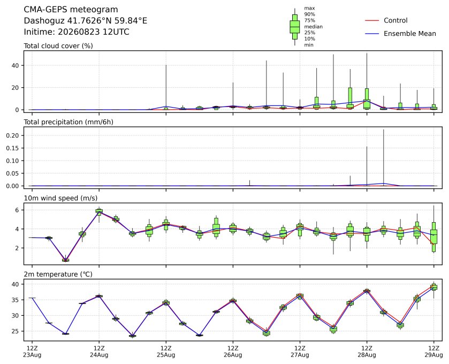Click the Dashoguz coordinates label

tap(85, 21)
